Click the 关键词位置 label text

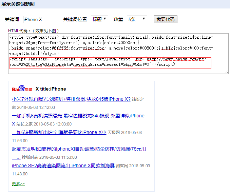point(75,19)
